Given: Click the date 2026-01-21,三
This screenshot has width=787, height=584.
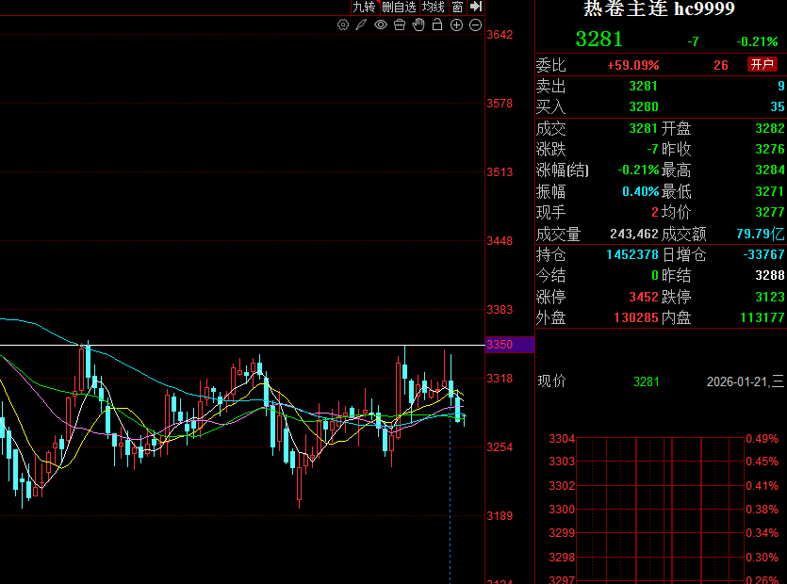Looking at the screenshot, I should (746, 381).
